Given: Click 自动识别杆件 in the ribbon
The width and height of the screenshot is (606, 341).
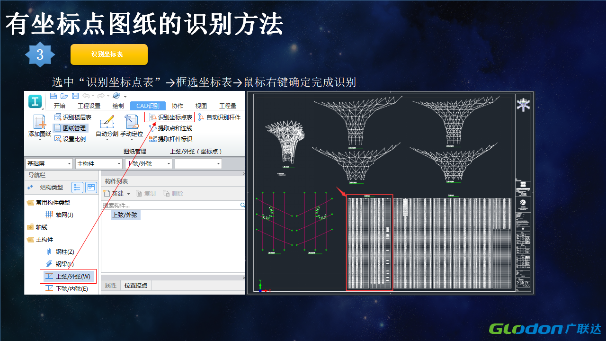Looking at the screenshot, I should tap(219, 117).
